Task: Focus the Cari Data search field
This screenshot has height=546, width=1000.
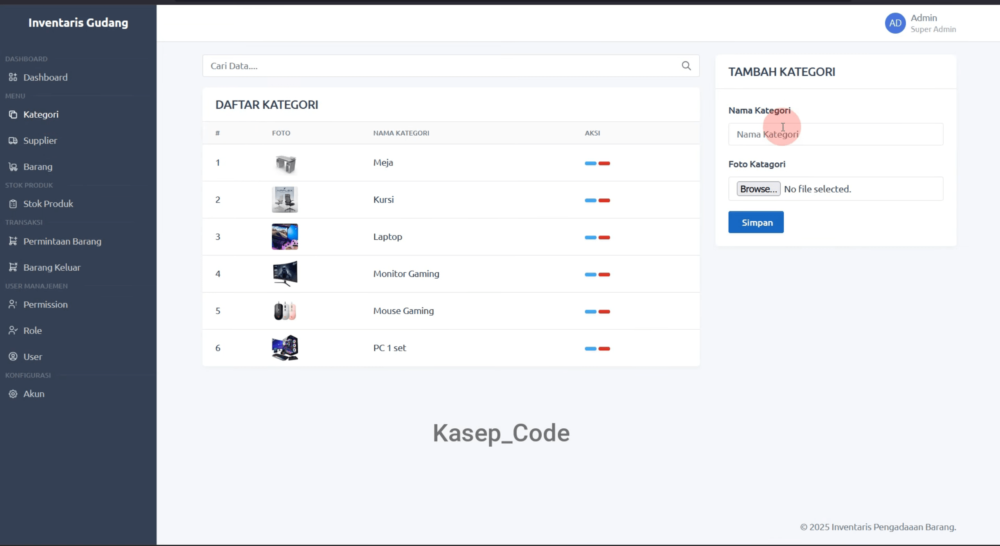Action: [451, 66]
